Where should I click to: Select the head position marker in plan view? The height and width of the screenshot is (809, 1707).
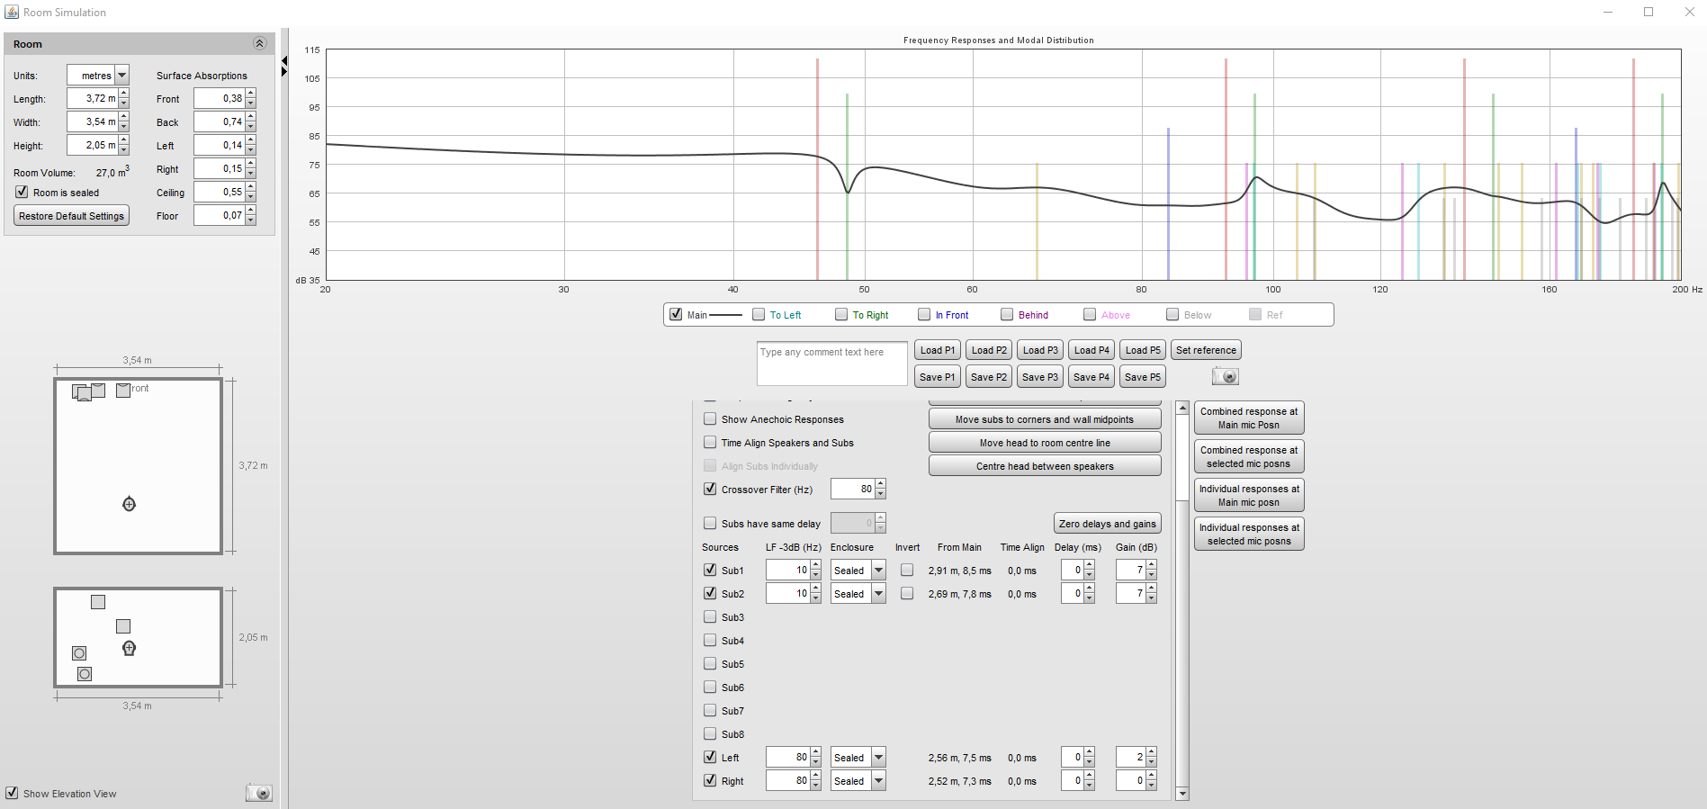[x=129, y=504]
